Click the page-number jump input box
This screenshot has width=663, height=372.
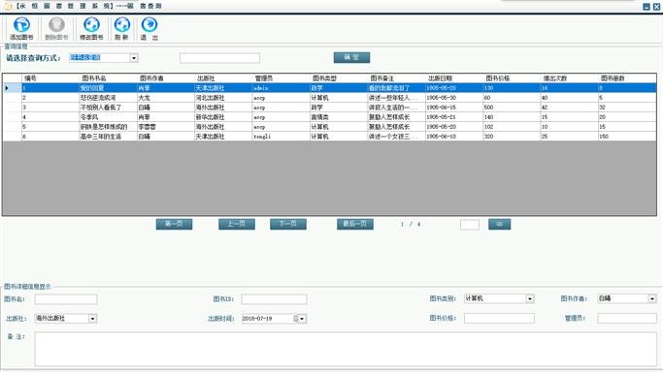coord(470,225)
